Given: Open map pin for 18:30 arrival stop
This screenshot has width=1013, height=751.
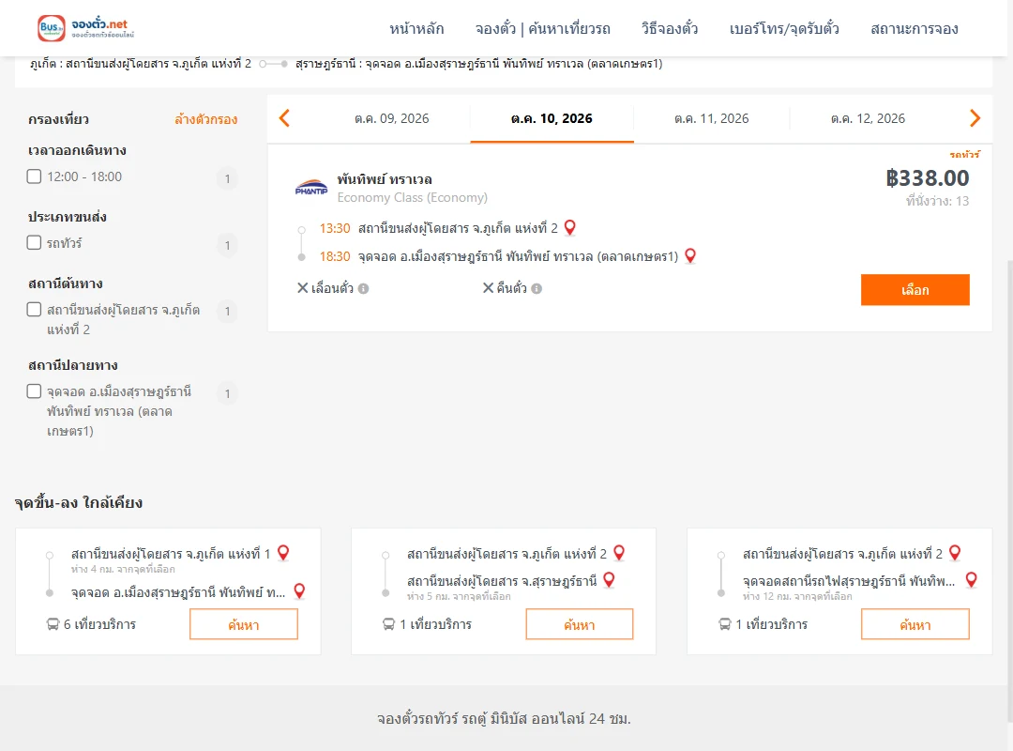Looking at the screenshot, I should [690, 256].
